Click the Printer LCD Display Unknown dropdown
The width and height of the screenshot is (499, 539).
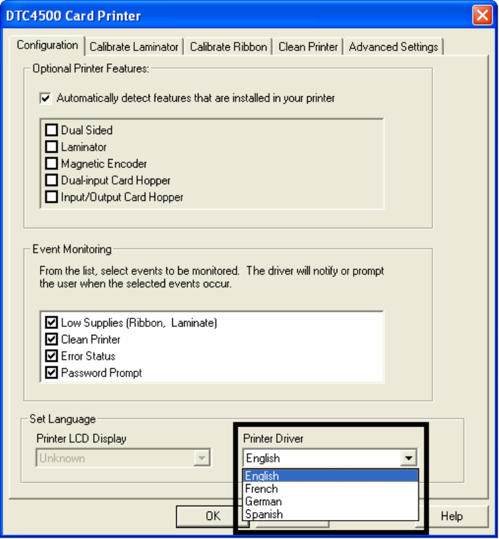pyautogui.click(x=124, y=458)
